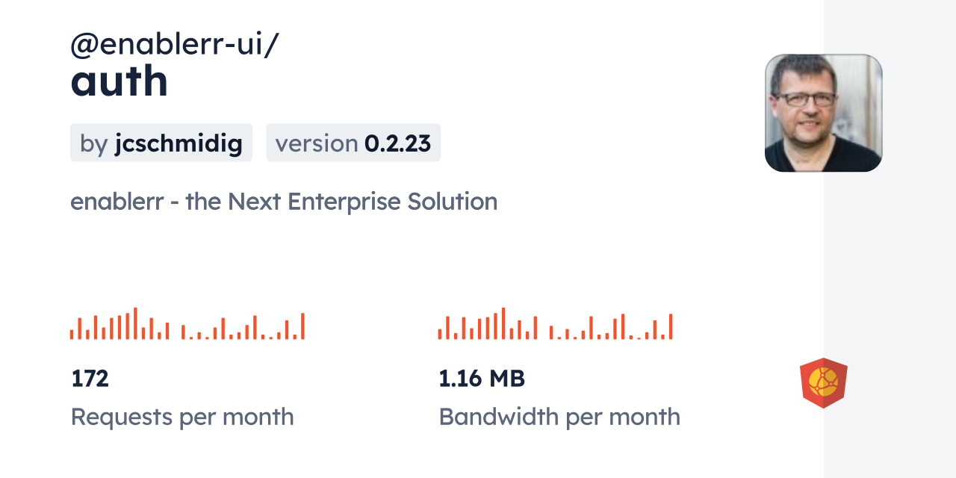The width and height of the screenshot is (956, 478).
Task: Click the gray strip on the right edge
Action: point(890,239)
